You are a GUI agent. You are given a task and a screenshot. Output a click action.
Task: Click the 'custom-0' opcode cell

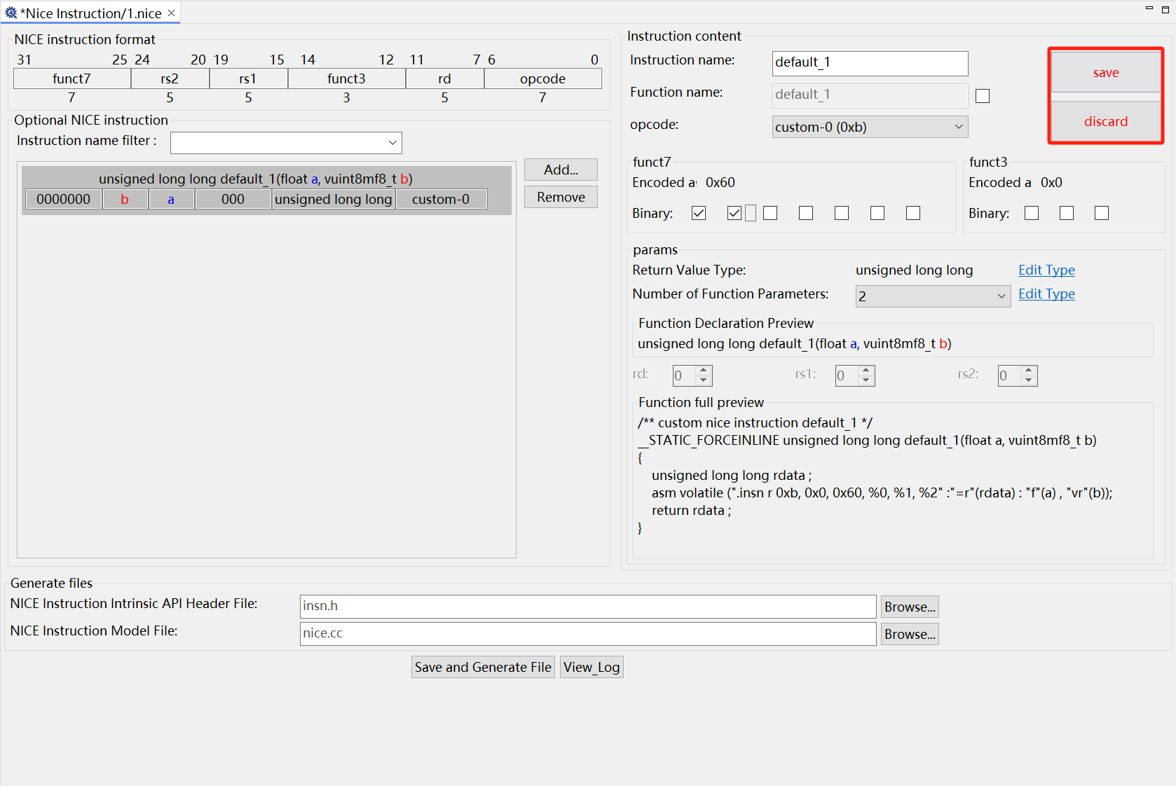pos(441,199)
